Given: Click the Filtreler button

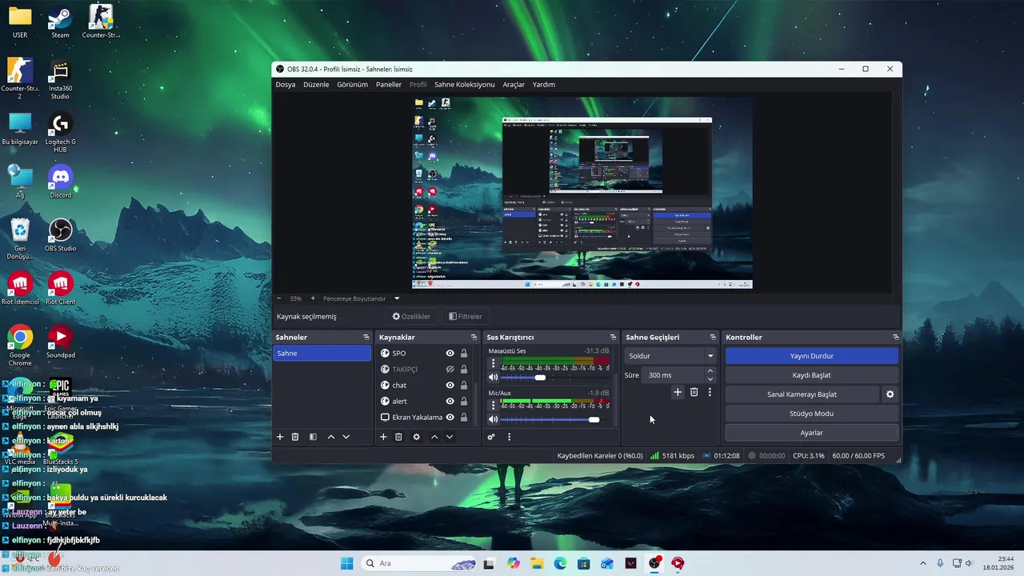Looking at the screenshot, I should tap(466, 316).
